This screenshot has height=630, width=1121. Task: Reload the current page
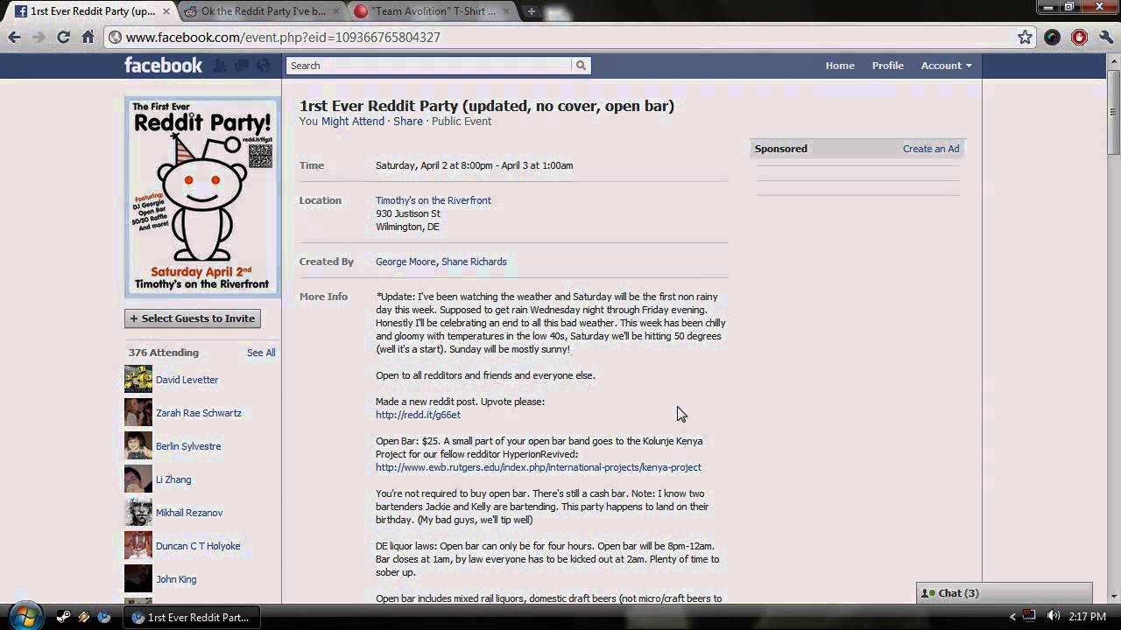[x=63, y=37]
